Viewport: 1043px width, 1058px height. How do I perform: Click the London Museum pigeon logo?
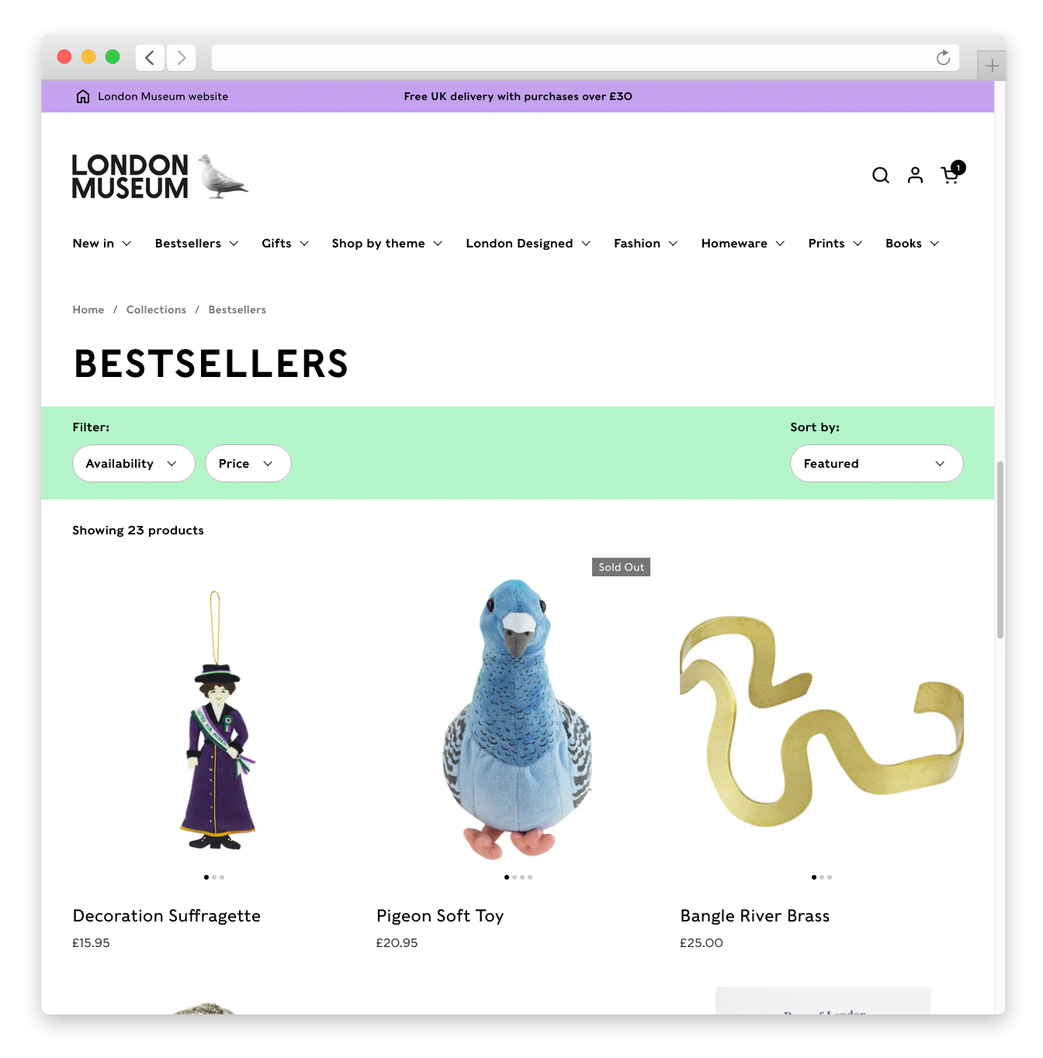(x=160, y=176)
